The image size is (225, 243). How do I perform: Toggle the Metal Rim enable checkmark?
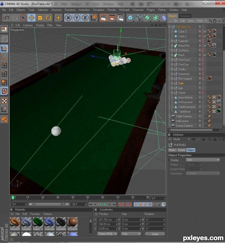[205, 46]
